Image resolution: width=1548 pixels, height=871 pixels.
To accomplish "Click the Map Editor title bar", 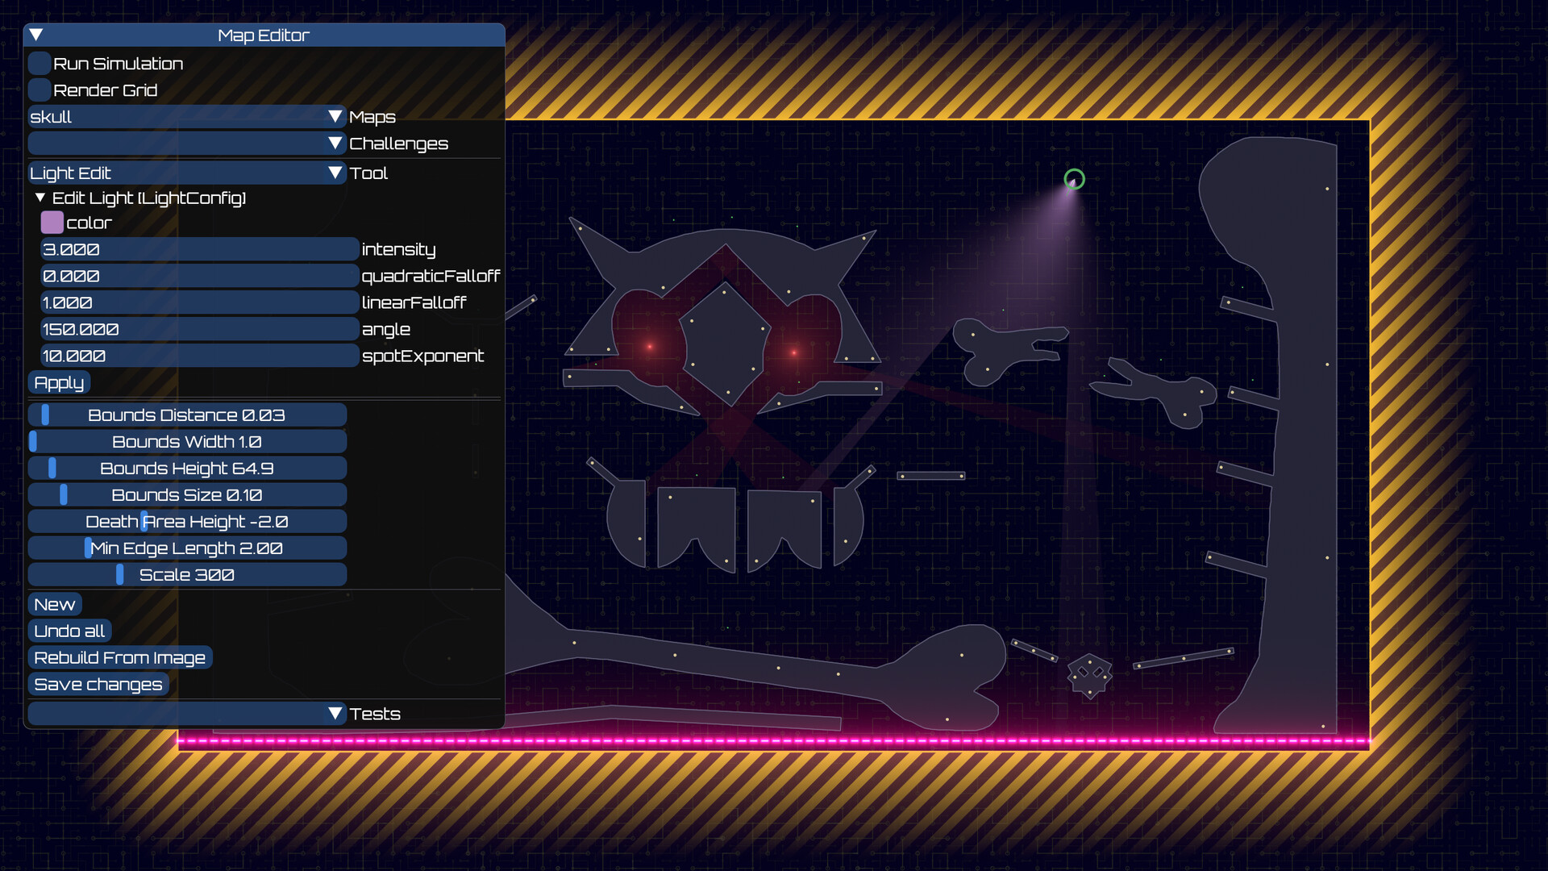I will (x=264, y=35).
